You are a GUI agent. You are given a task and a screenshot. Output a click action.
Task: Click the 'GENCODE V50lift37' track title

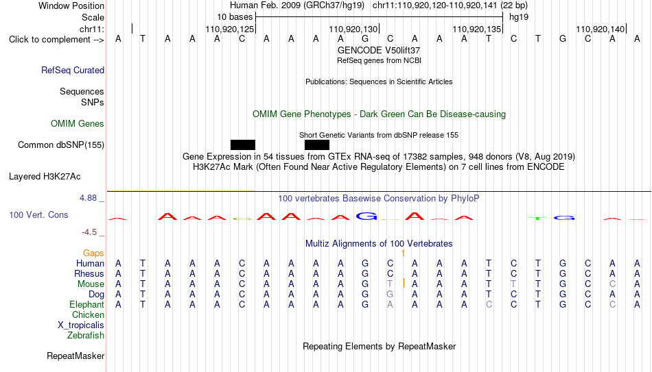point(379,50)
